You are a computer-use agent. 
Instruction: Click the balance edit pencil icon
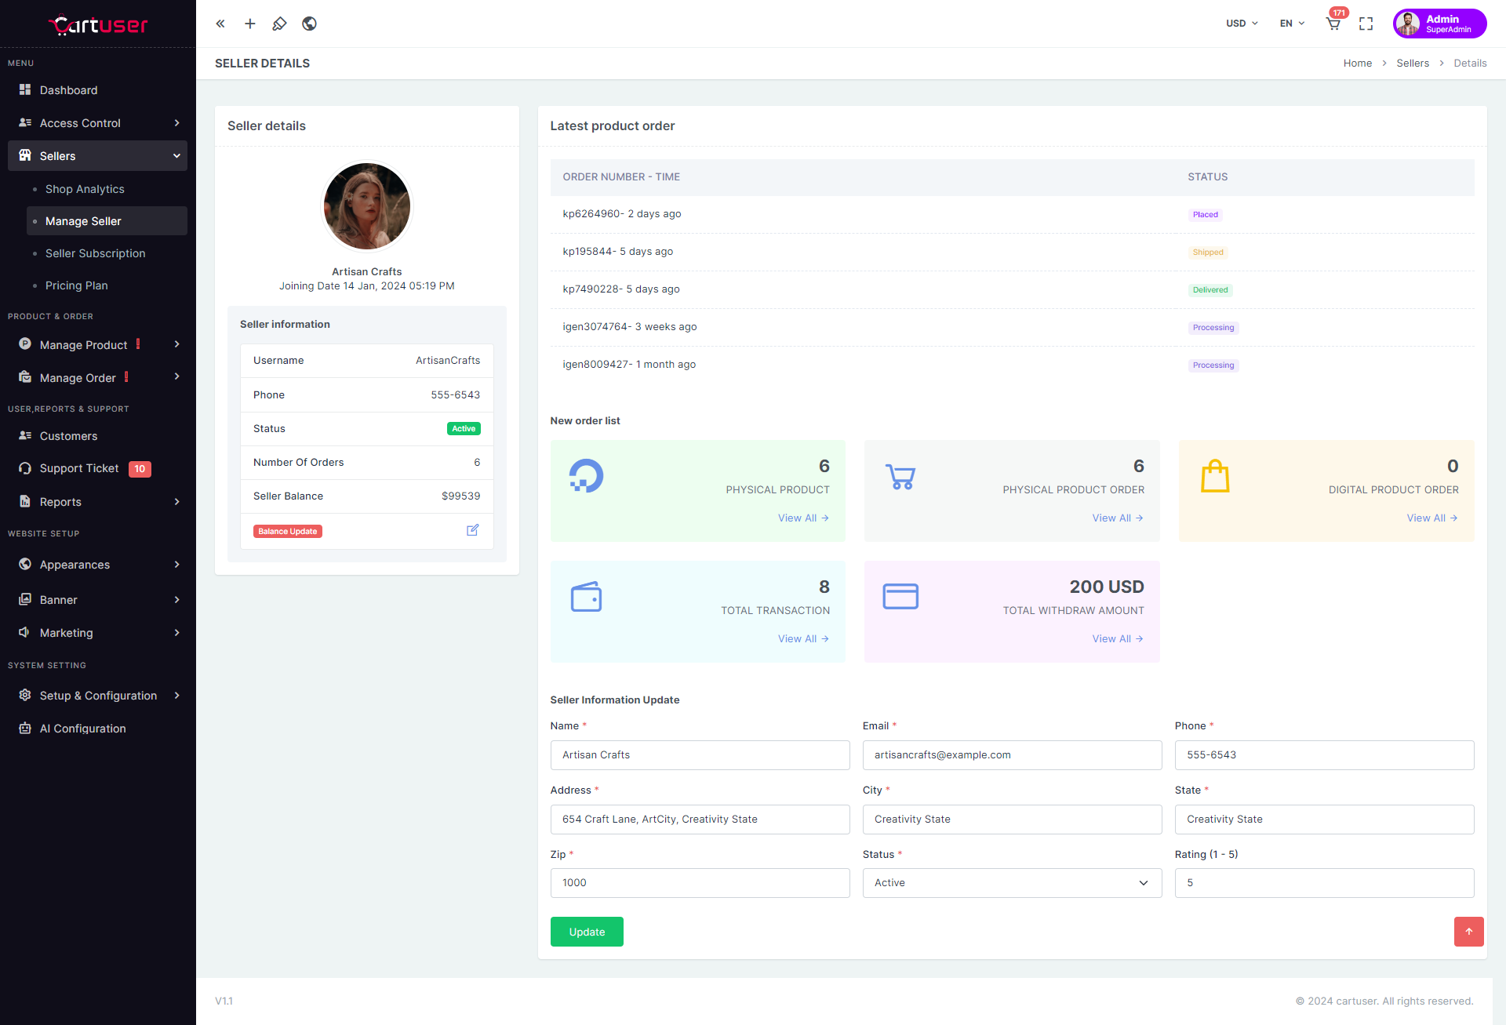point(472,530)
